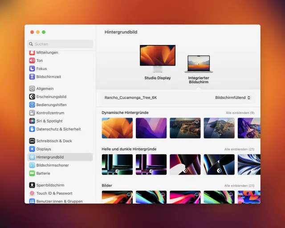Click the Kontrollzentrum icon
Screen dimensions: 285x228
pos(32,113)
